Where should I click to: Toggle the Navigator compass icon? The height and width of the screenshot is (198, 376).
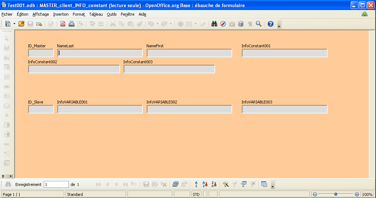pyautogui.click(x=223, y=24)
